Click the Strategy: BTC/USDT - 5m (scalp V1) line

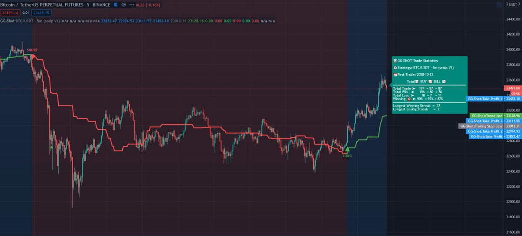click(423, 68)
